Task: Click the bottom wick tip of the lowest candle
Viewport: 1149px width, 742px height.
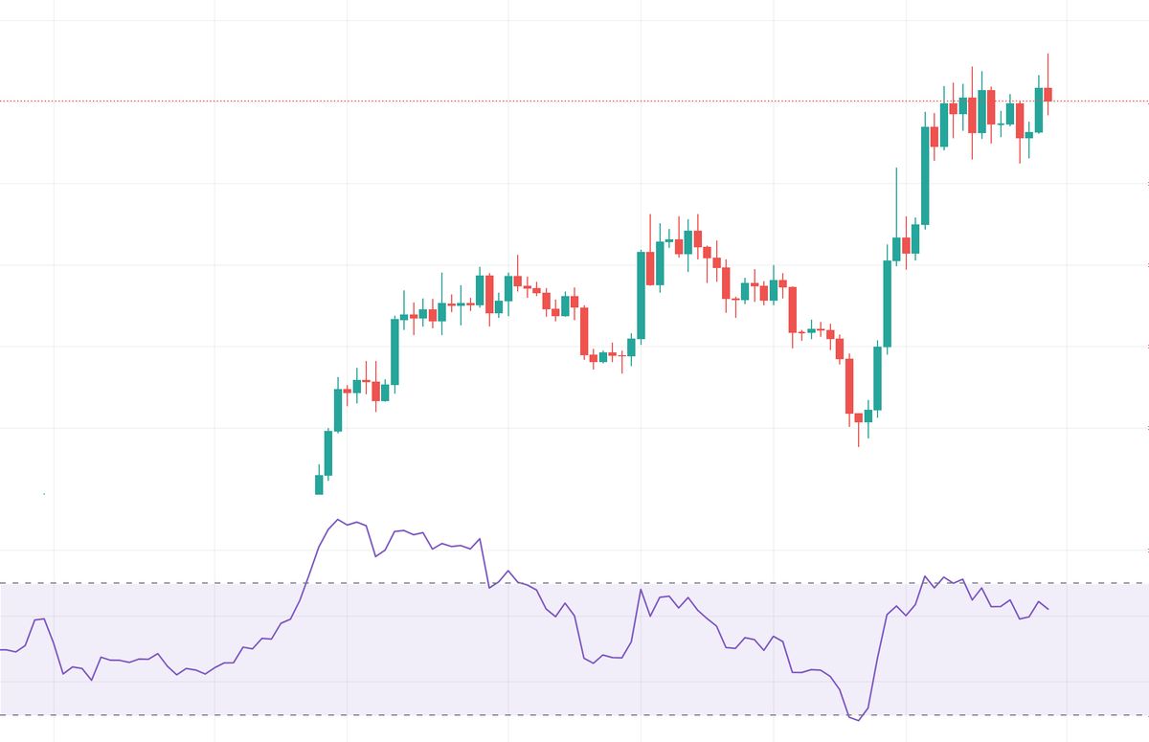Action: [858, 446]
